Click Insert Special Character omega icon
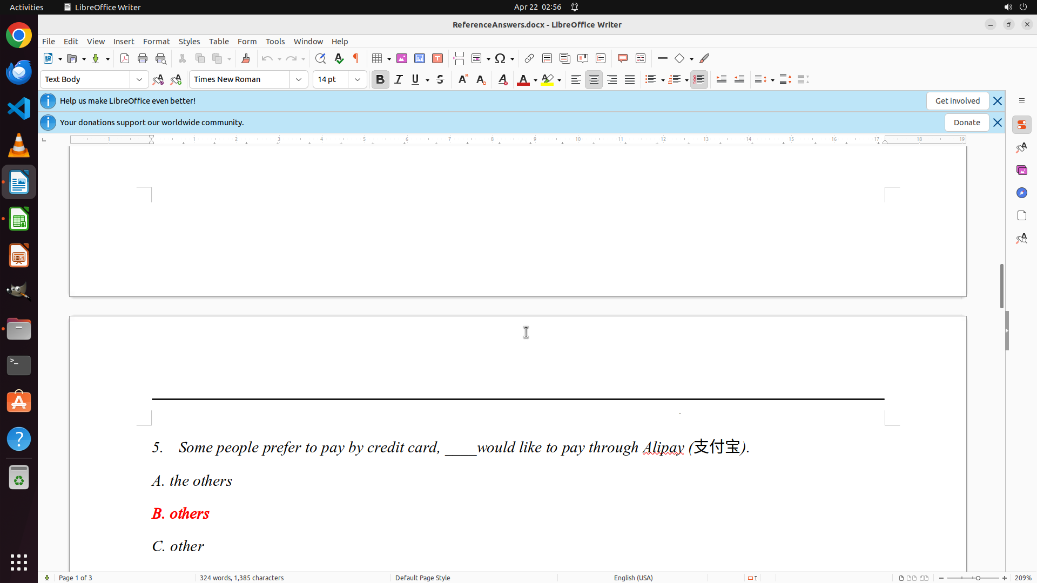 [500, 58]
